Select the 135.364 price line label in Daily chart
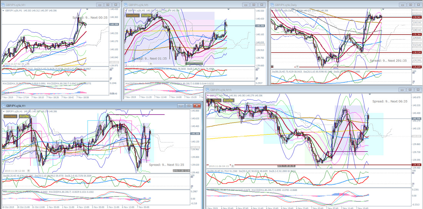423x209 pixels. point(416,35)
